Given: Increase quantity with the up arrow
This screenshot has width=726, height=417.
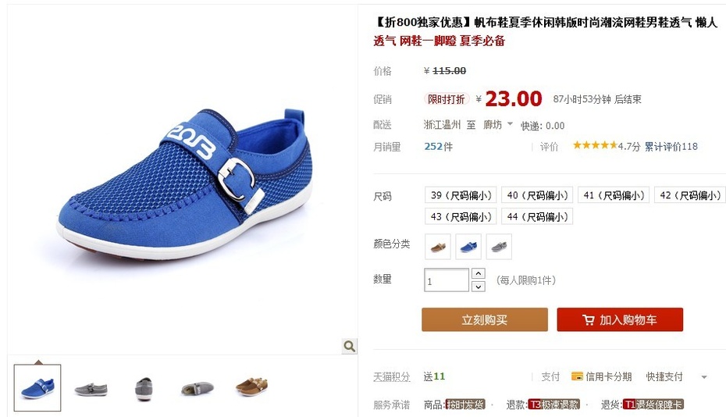Looking at the screenshot, I should pos(479,273).
